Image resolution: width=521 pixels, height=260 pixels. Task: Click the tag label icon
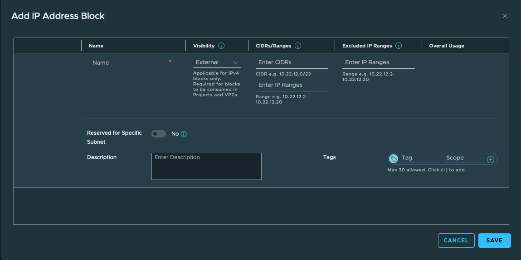[x=394, y=159]
